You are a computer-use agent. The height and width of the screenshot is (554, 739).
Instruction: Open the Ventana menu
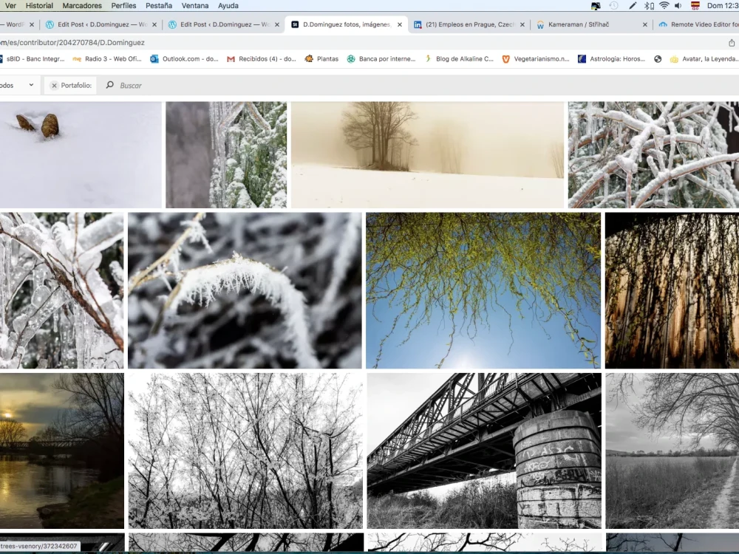[195, 6]
